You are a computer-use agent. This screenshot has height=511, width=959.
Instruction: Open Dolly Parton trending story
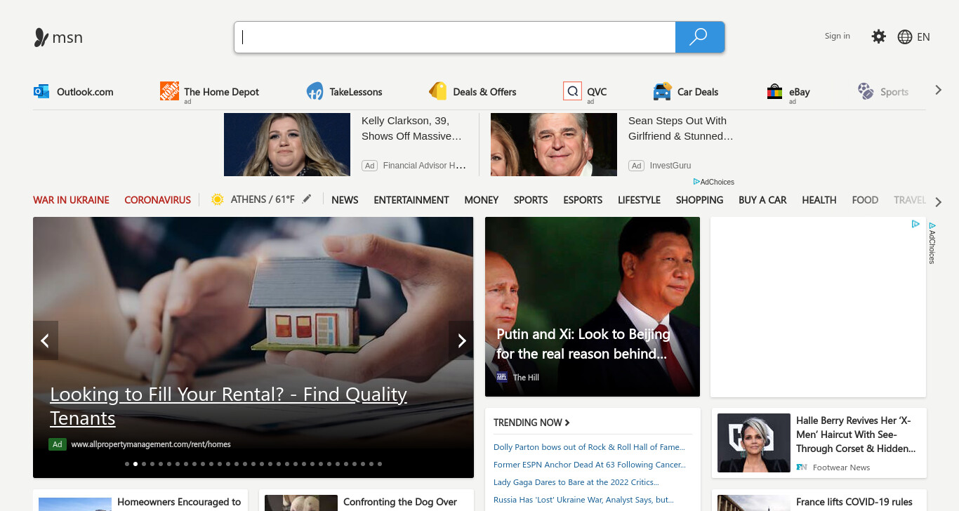tap(589, 447)
